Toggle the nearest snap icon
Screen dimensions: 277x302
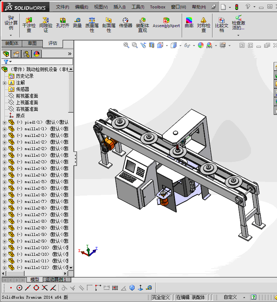(53, 288)
